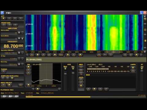Click the second button in waterfall toolbar

(32, 55)
